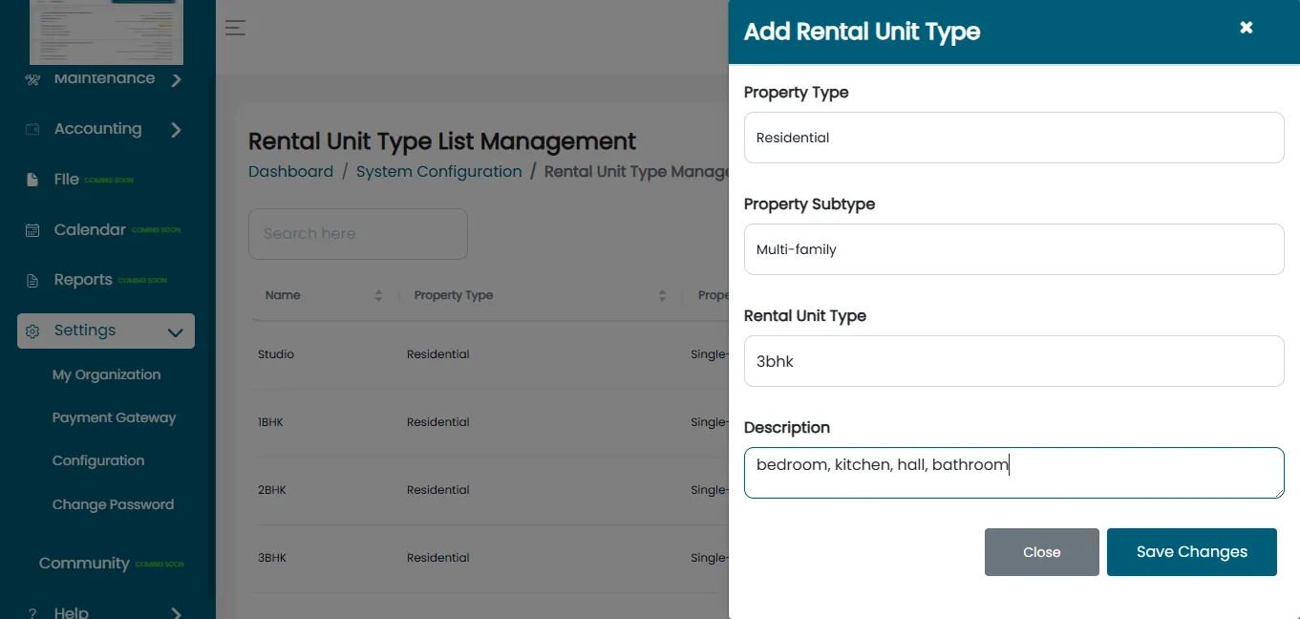Screen dimensions: 1300x619
Task: Open Change Password in sidebar
Action: (x=113, y=504)
